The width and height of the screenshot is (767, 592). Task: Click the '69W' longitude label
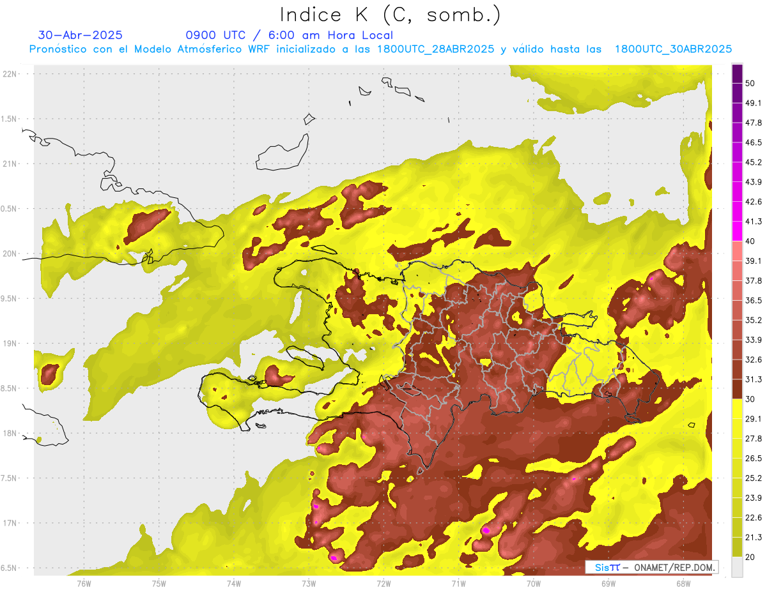click(x=608, y=583)
